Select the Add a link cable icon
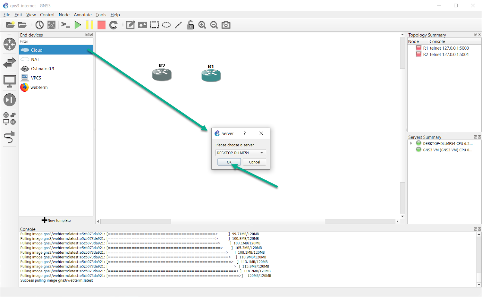The height and width of the screenshot is (297, 482). click(x=10, y=137)
